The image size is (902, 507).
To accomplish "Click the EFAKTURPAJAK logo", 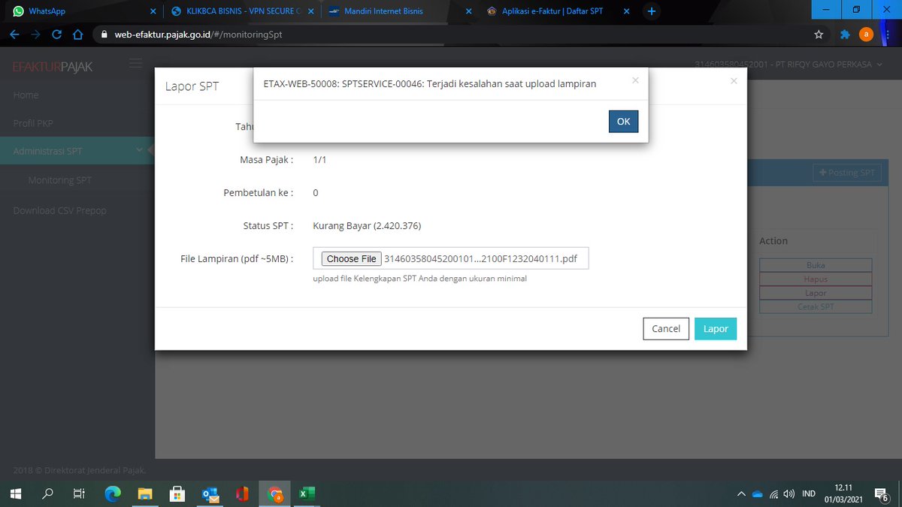I will [53, 68].
